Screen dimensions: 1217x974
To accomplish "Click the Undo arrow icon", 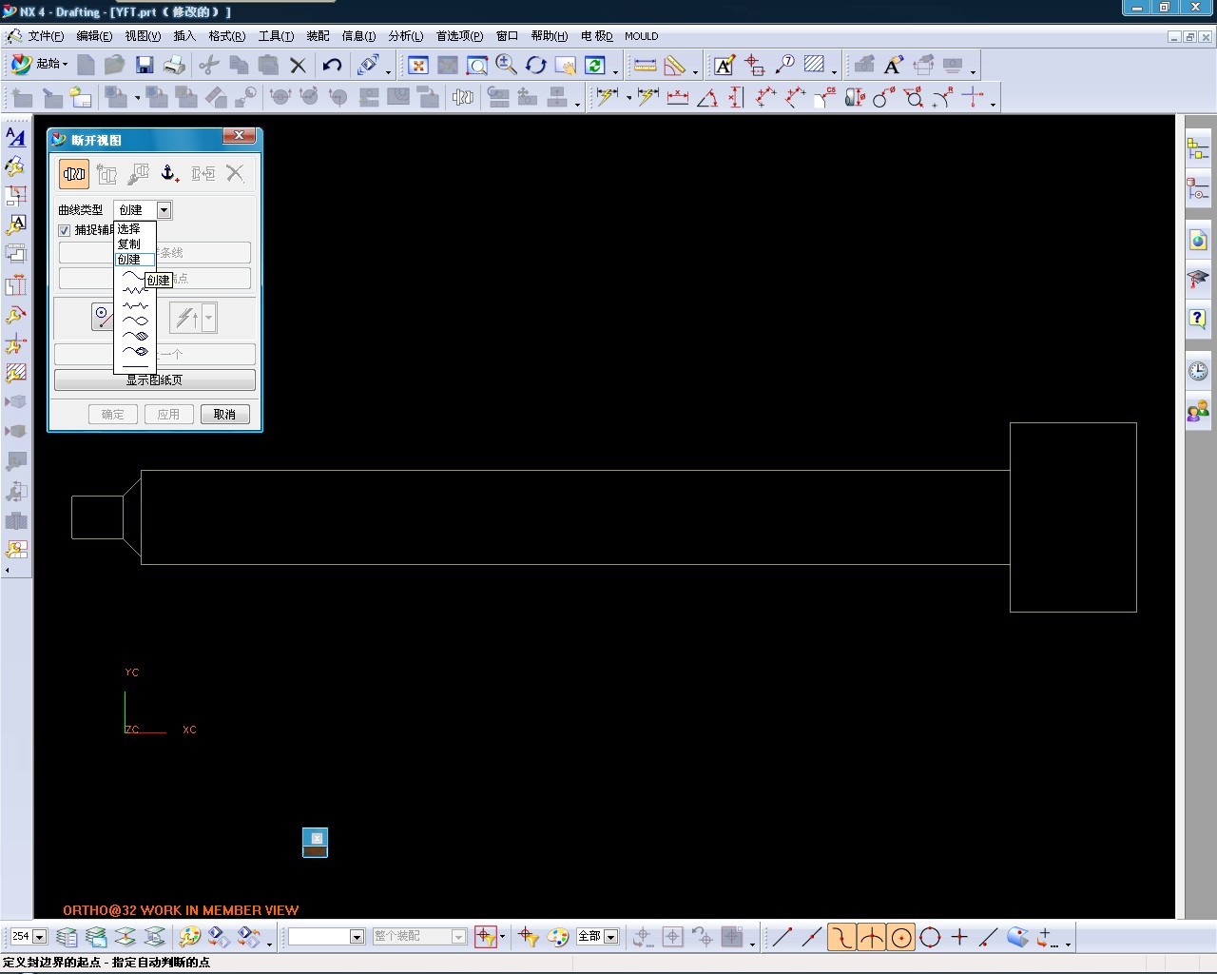I will pos(332,65).
